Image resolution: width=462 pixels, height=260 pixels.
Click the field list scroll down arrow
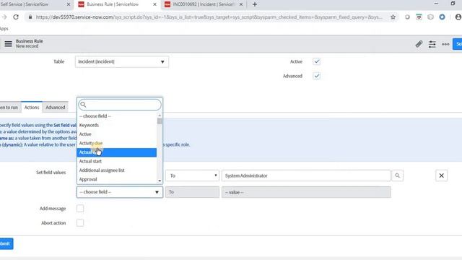click(x=160, y=181)
